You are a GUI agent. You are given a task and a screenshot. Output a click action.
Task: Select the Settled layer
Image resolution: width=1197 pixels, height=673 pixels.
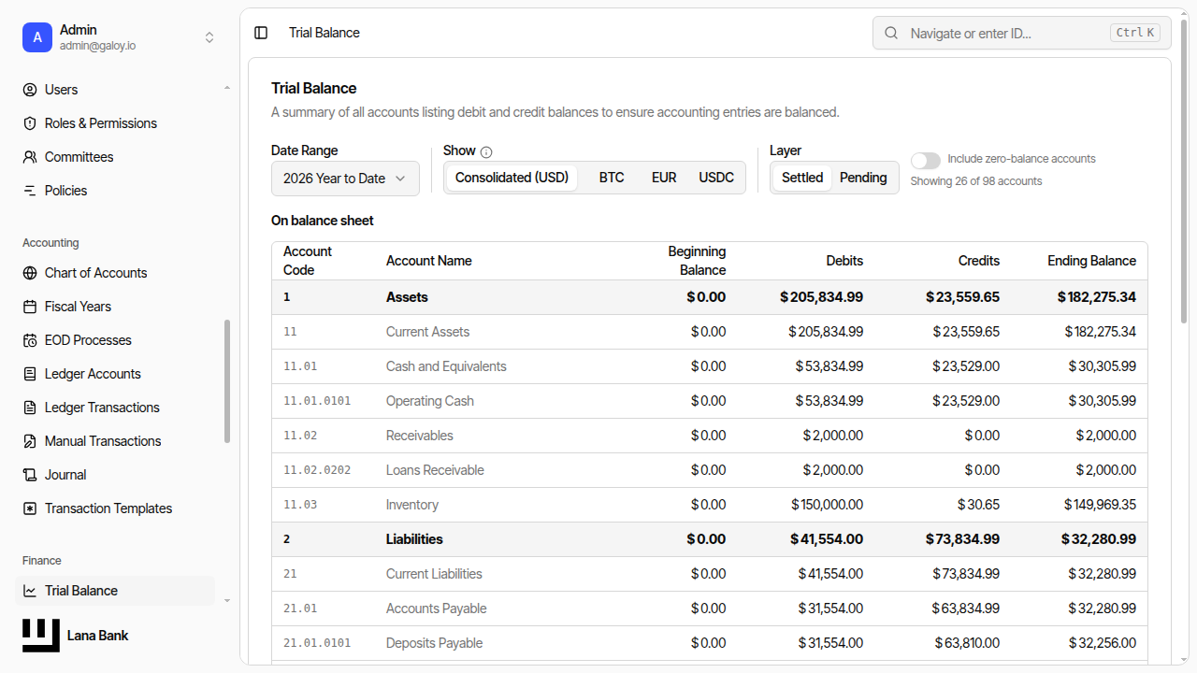tap(802, 178)
